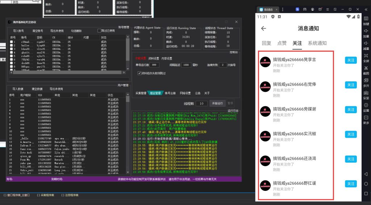Open emulator 设置 settings icon

point(366,105)
